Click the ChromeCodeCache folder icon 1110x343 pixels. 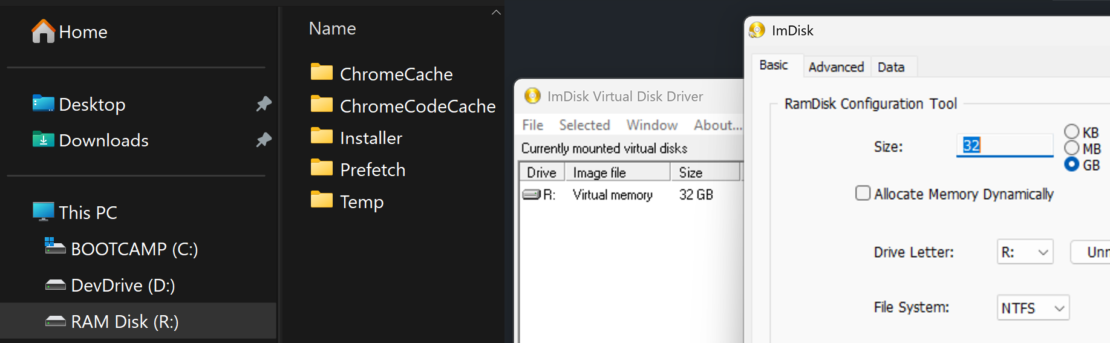pyautogui.click(x=322, y=105)
